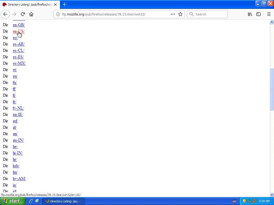
Task: Open the ff/ directory link
Action: pos(14,89)
